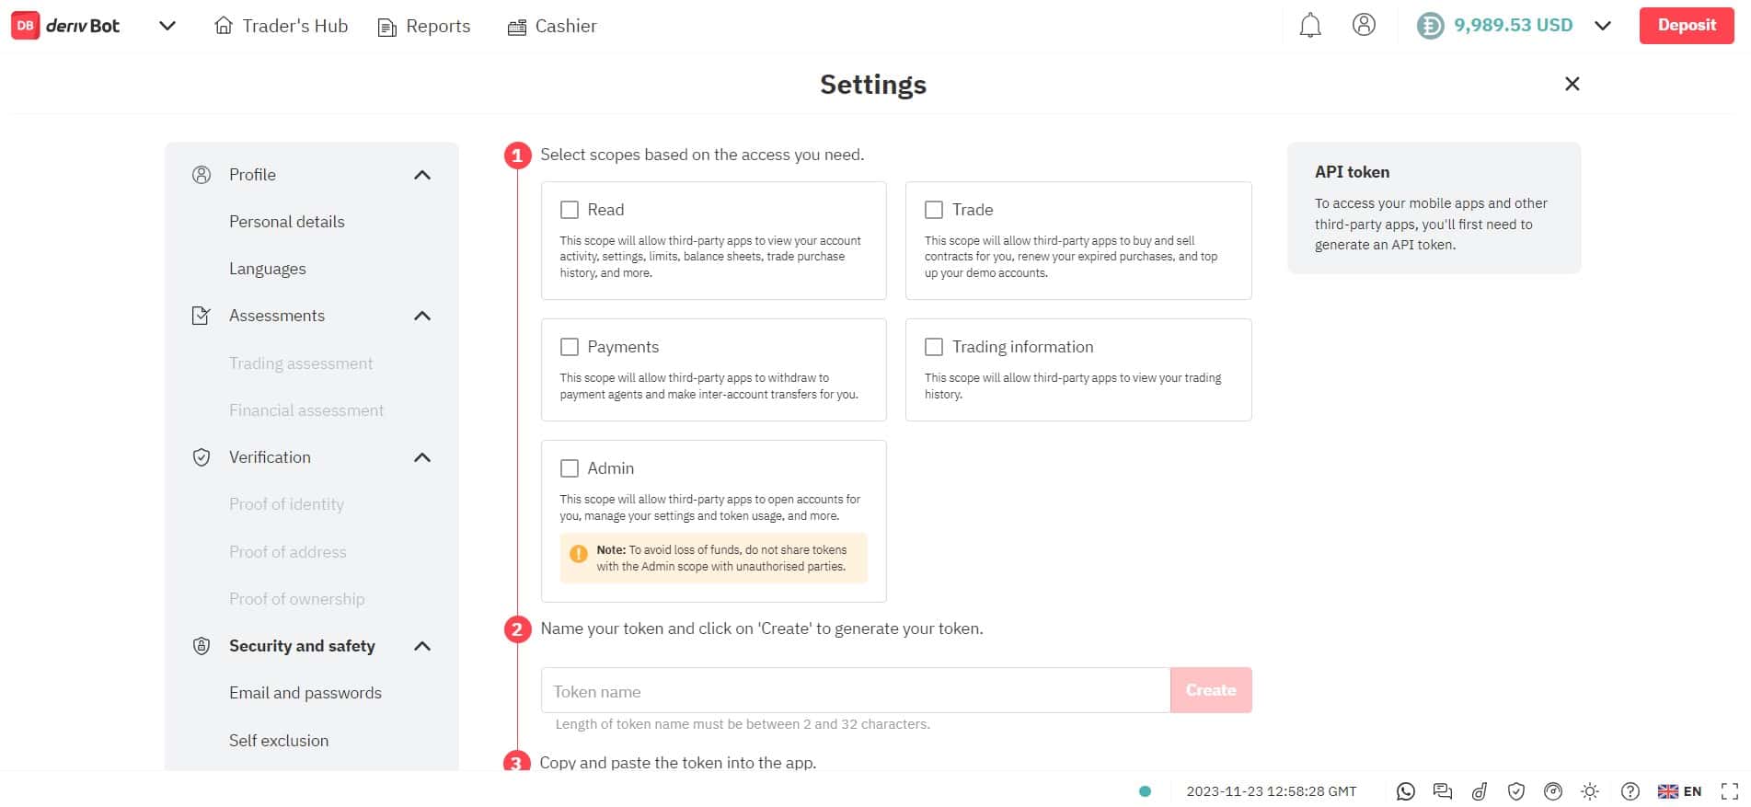
Task: Open the account profile icon
Action: pyautogui.click(x=1364, y=25)
